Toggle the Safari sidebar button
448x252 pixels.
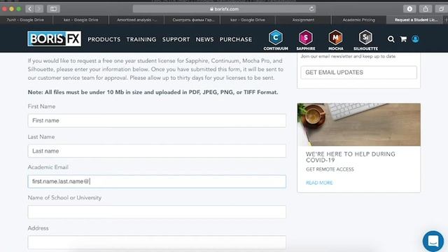click(53, 9)
